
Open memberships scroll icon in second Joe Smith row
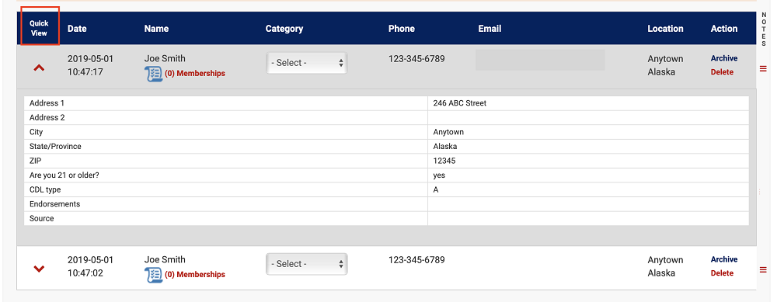click(x=154, y=275)
